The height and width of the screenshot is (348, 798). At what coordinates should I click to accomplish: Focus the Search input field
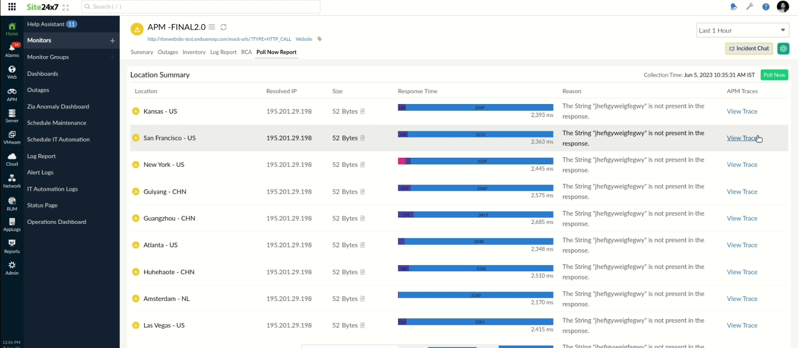(201, 7)
